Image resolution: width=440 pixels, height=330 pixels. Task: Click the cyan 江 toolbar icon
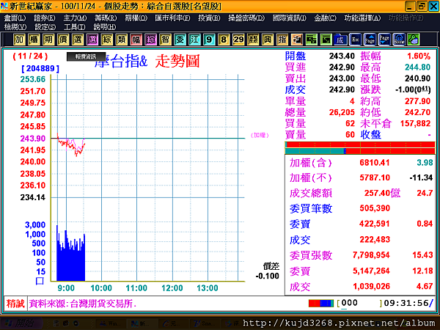pyautogui.click(x=194, y=40)
